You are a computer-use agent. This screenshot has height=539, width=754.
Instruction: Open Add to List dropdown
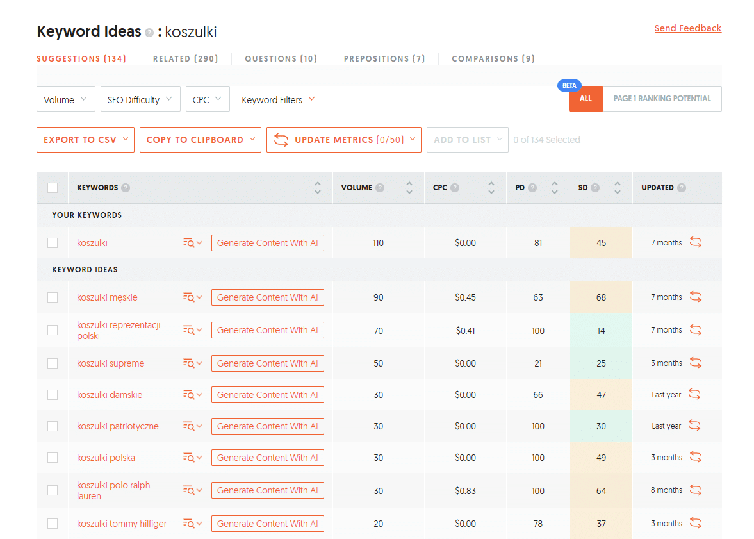pos(468,140)
